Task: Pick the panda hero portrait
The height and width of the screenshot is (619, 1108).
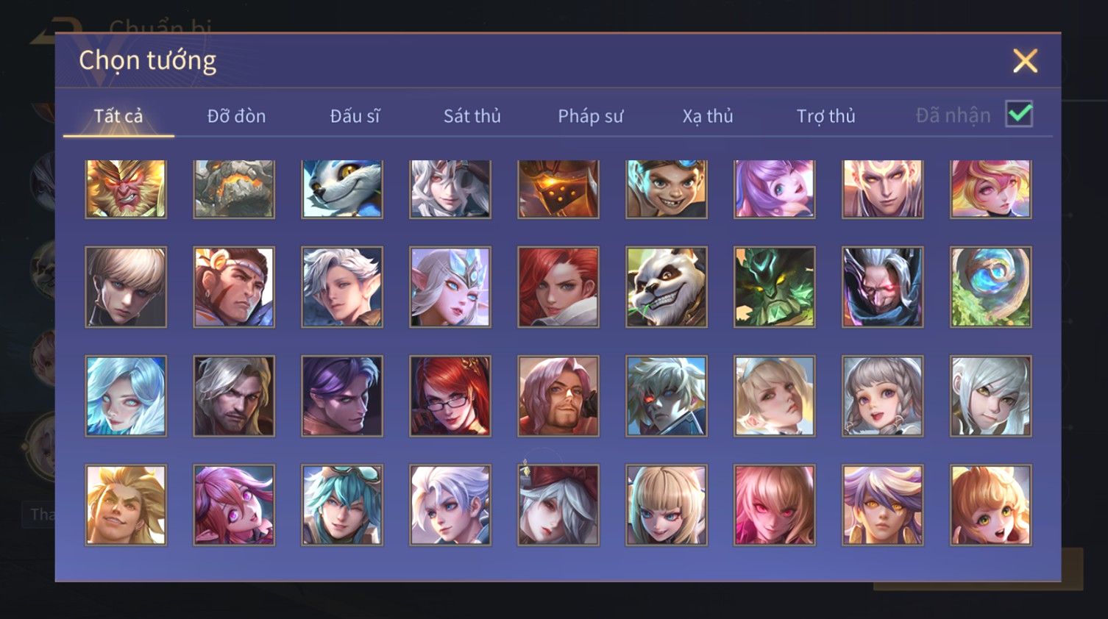Action: coord(667,287)
